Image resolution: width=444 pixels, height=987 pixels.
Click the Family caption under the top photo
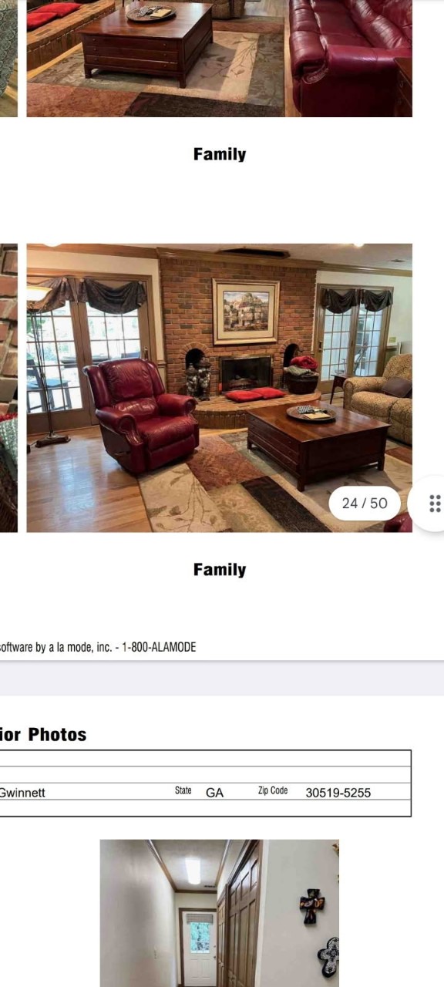point(220,154)
